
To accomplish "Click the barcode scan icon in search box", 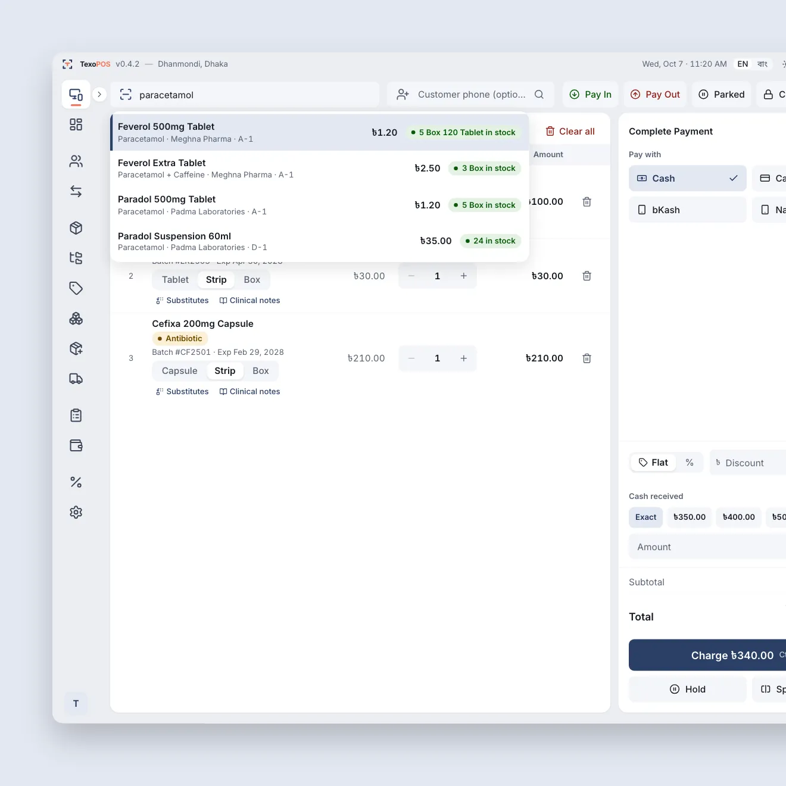I will 126,95.
